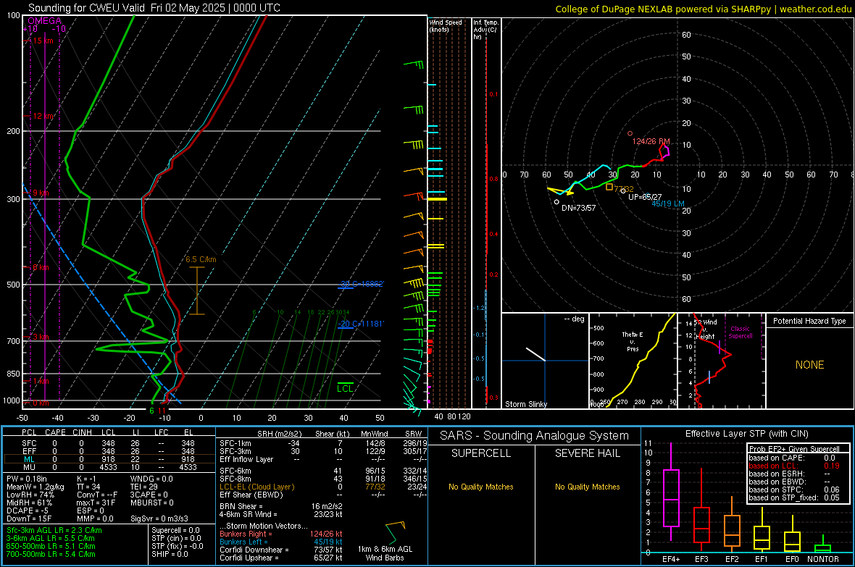Click the maxT = 31F value
855x567 pixels.
tap(96, 503)
